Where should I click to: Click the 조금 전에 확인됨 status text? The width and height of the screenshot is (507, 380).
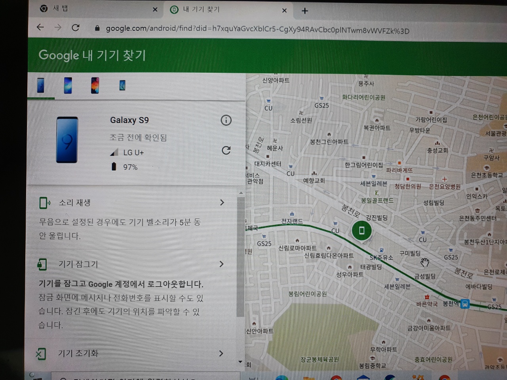click(138, 138)
